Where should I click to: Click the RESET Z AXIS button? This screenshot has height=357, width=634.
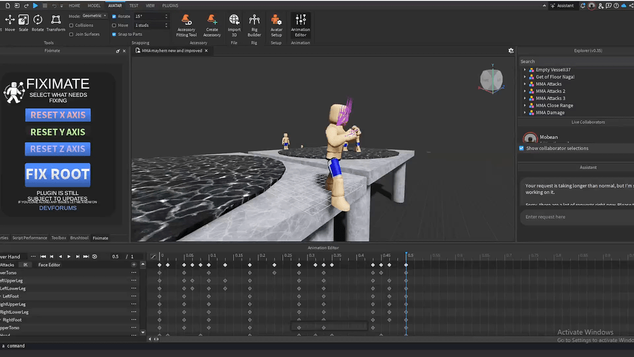click(58, 149)
